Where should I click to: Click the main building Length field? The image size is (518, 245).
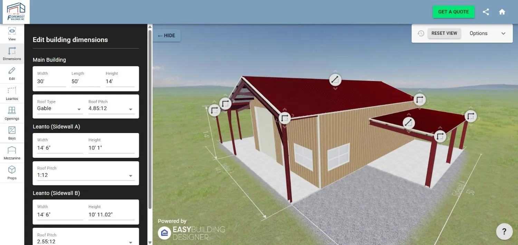point(85,82)
